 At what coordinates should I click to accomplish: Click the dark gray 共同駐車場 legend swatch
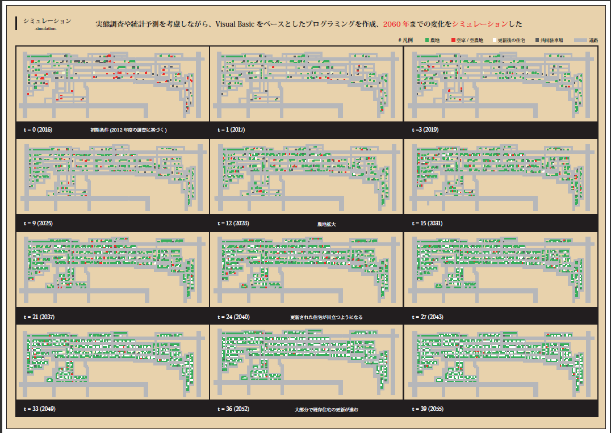click(x=537, y=40)
